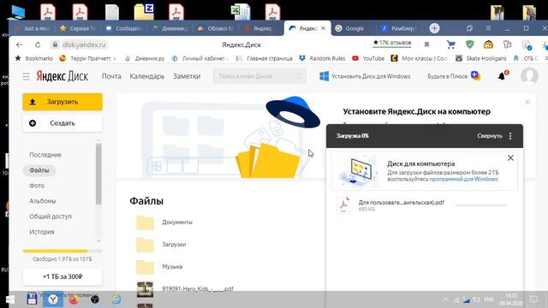Open the Музыка folder
This screenshot has width=548, height=308.
[x=159, y=267]
